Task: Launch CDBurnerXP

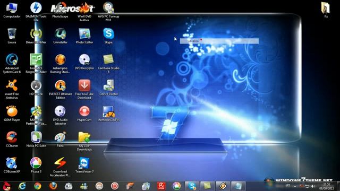Action: pyautogui.click(x=12, y=165)
